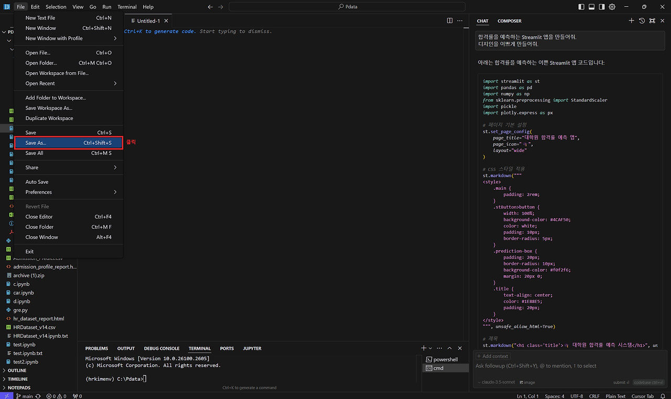The height and width of the screenshot is (399, 671).
Task: Start a new chat with plus icon
Action: click(x=631, y=21)
